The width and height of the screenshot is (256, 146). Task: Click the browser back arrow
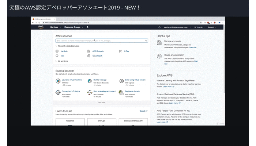tap(33, 23)
